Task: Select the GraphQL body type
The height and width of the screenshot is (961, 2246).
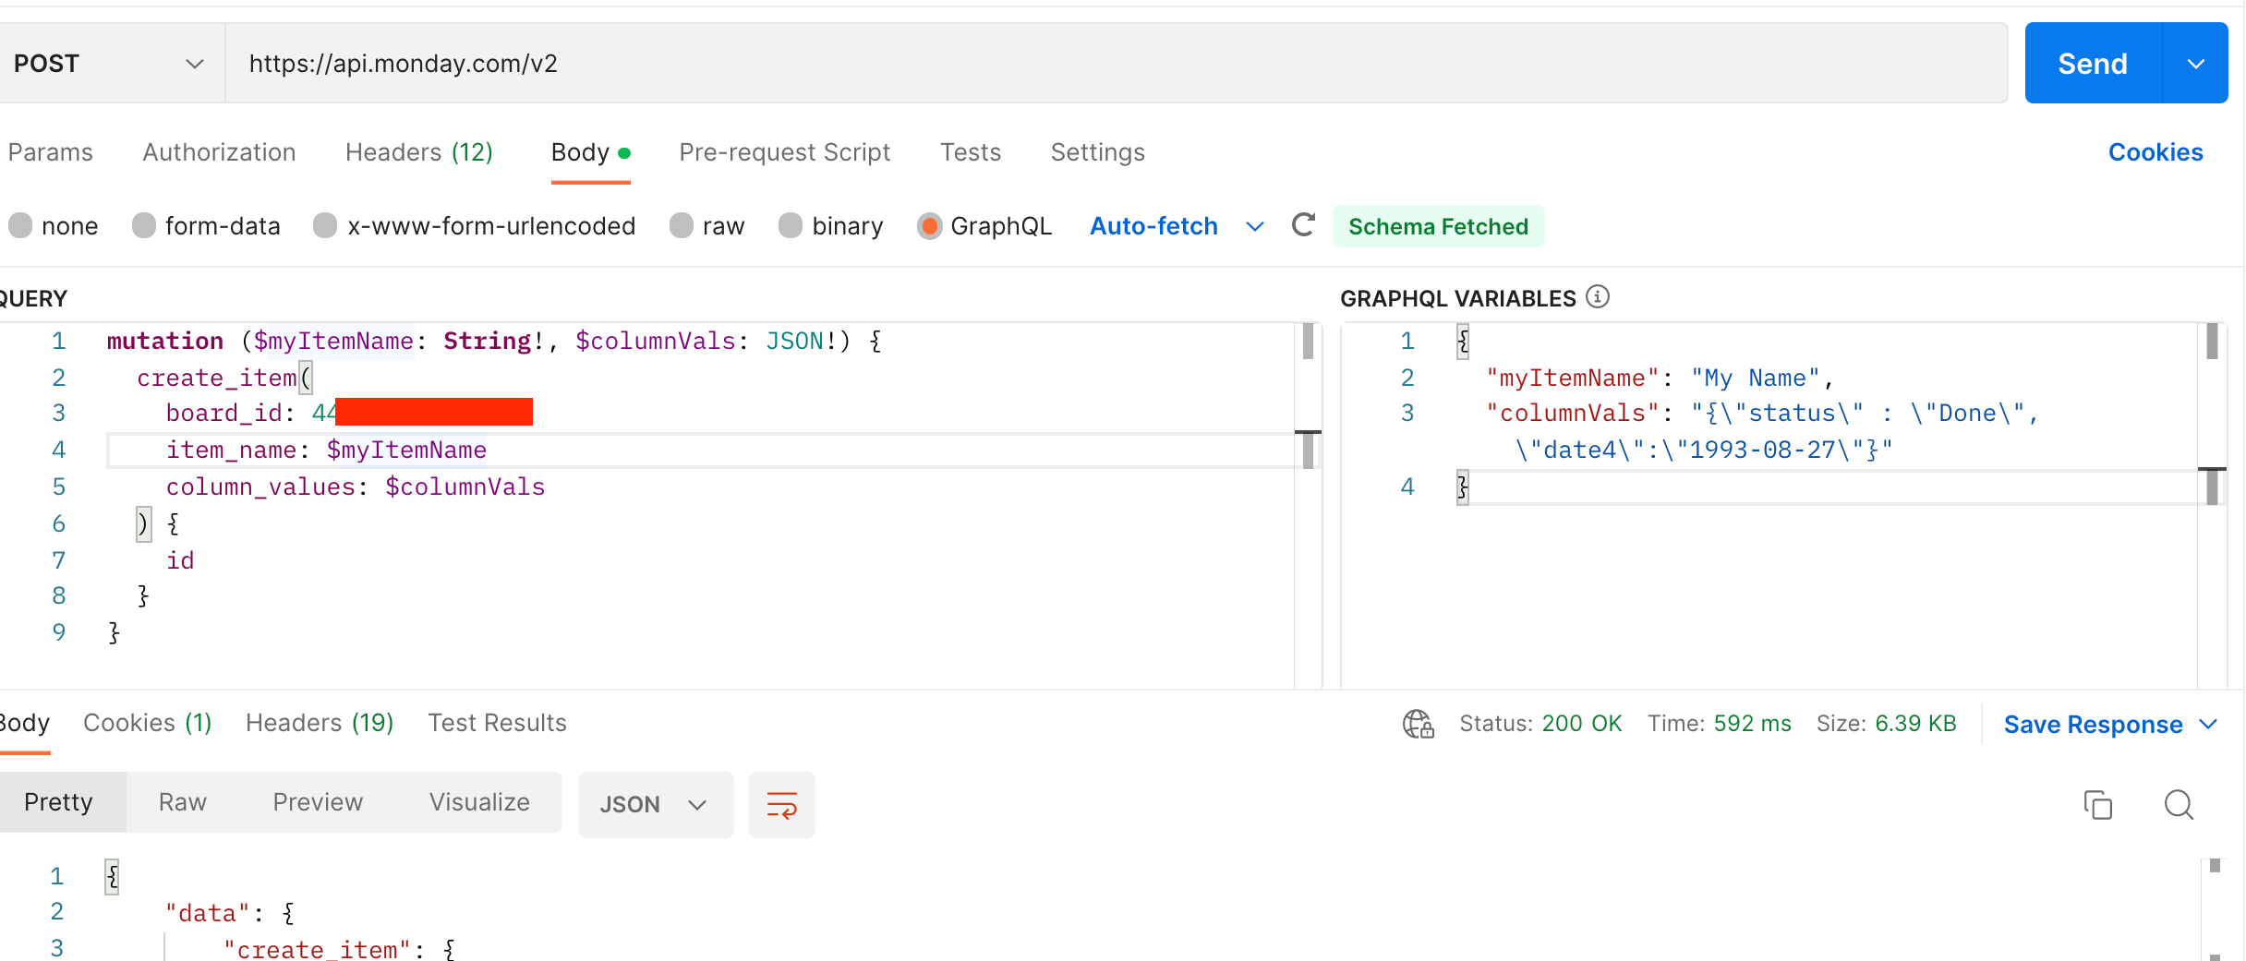Action: tap(930, 226)
